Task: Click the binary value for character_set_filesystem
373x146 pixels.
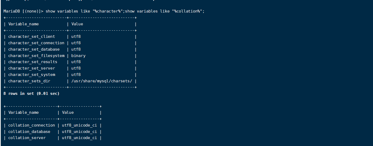Action: click(78, 56)
